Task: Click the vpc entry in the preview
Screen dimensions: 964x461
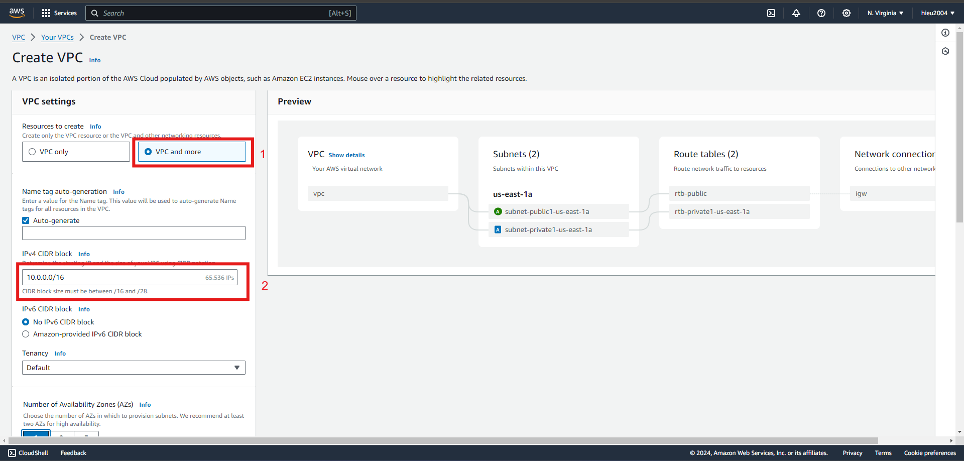Action: click(x=378, y=193)
